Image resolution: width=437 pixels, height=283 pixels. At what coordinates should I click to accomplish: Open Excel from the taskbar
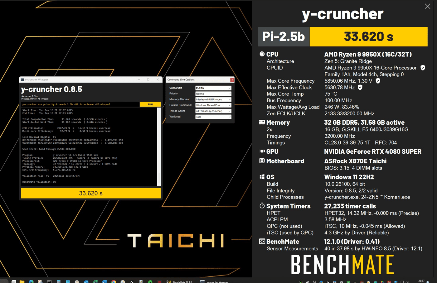[95, 281]
